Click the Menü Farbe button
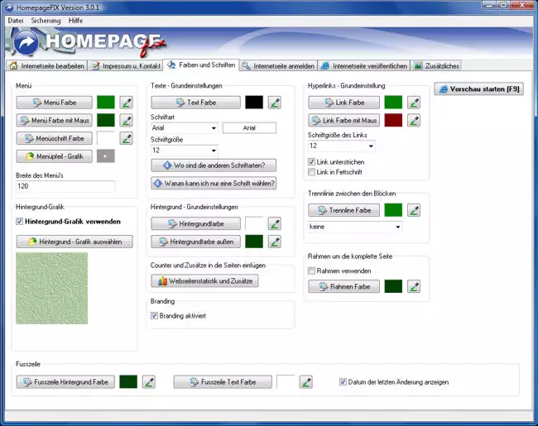Screen dimensions: 538x426 (x=54, y=103)
